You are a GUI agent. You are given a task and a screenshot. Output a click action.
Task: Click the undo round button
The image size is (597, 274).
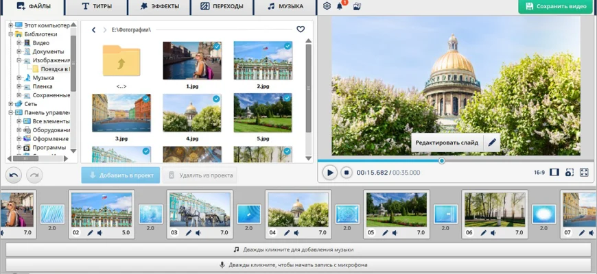click(14, 175)
